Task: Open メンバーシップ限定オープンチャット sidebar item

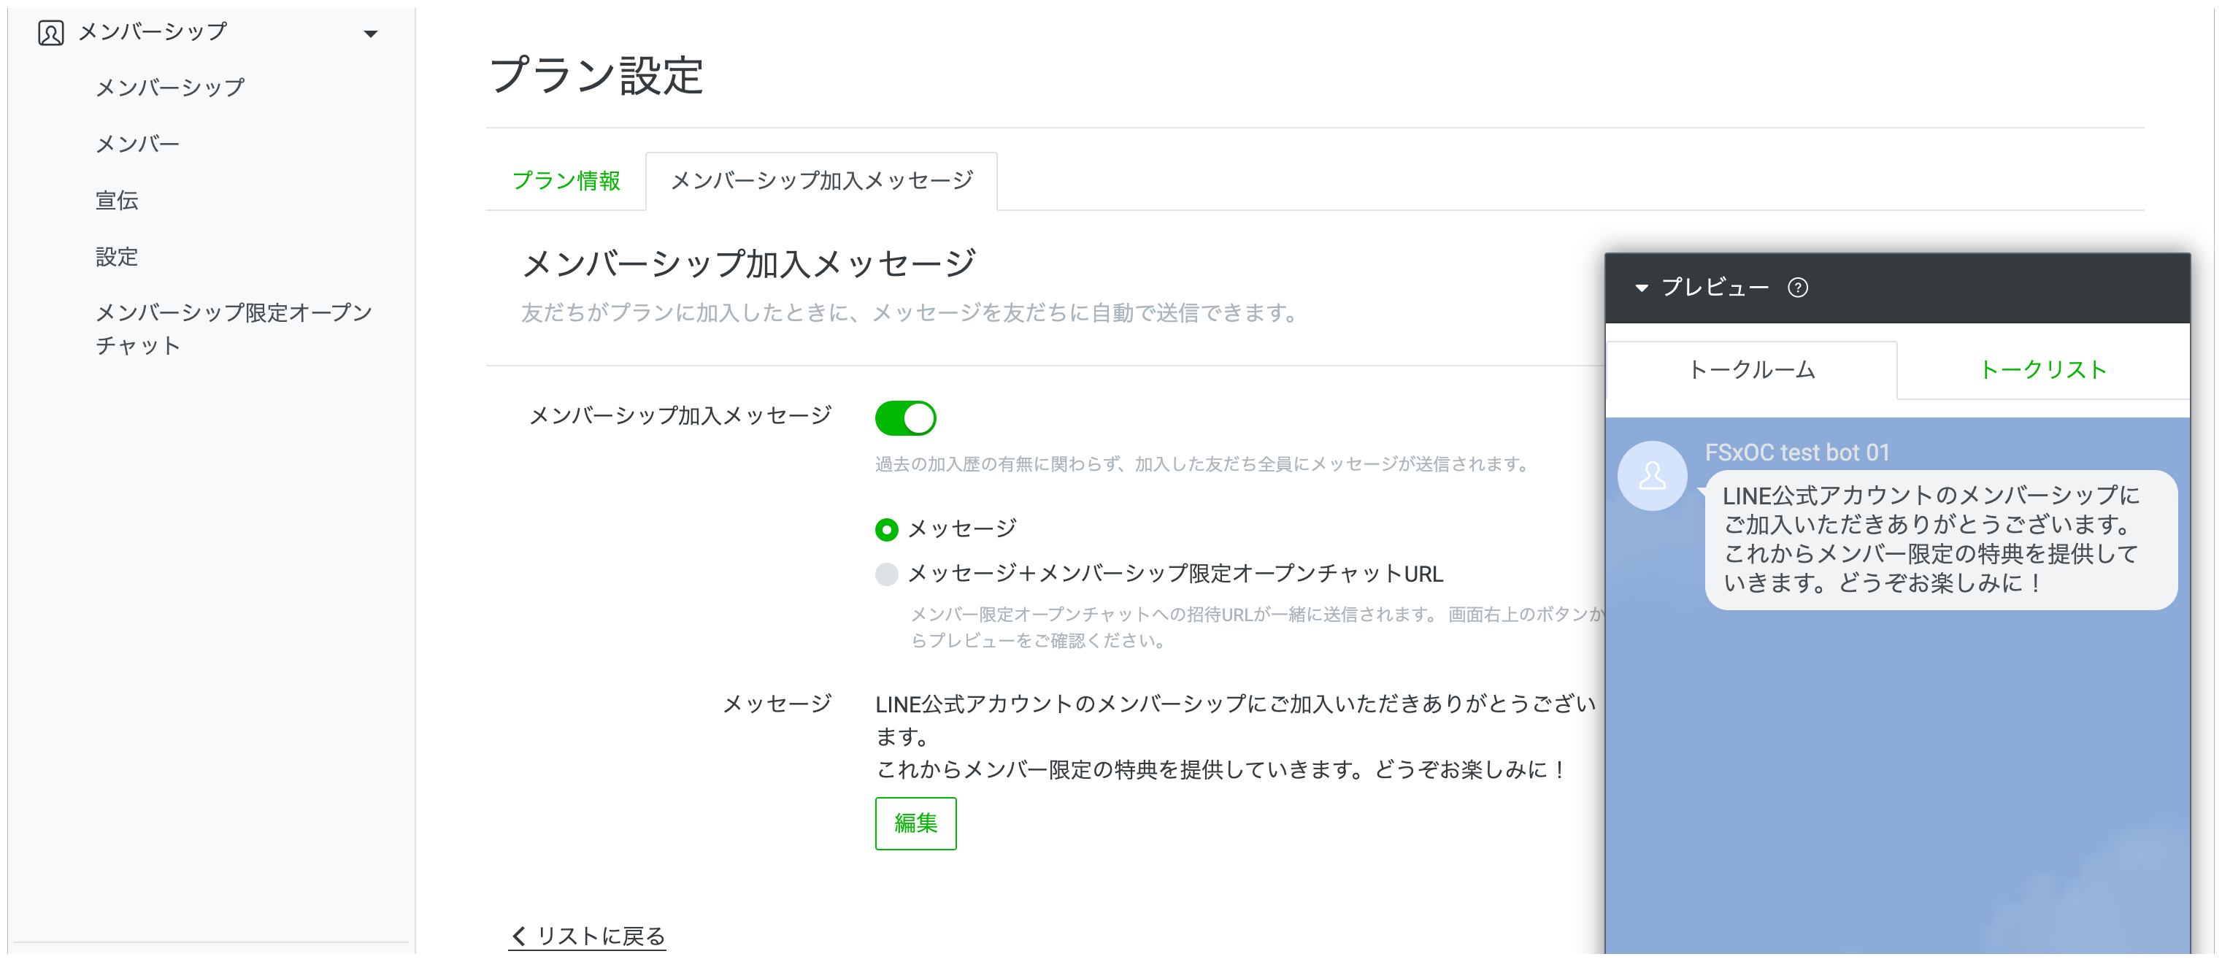Action: (233, 328)
